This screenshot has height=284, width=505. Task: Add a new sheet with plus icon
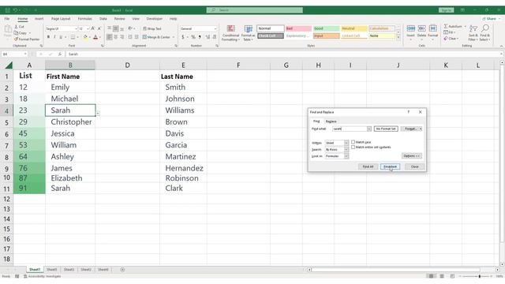click(122, 270)
